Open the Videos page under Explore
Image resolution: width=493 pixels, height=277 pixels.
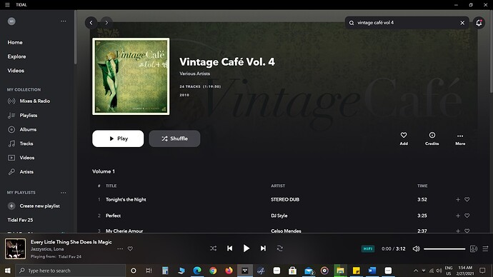16,71
